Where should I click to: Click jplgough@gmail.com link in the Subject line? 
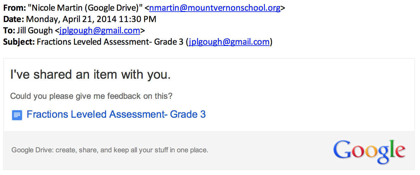coord(229,42)
